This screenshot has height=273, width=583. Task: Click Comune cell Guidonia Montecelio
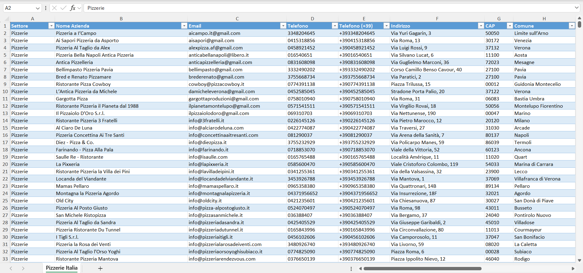point(544,84)
